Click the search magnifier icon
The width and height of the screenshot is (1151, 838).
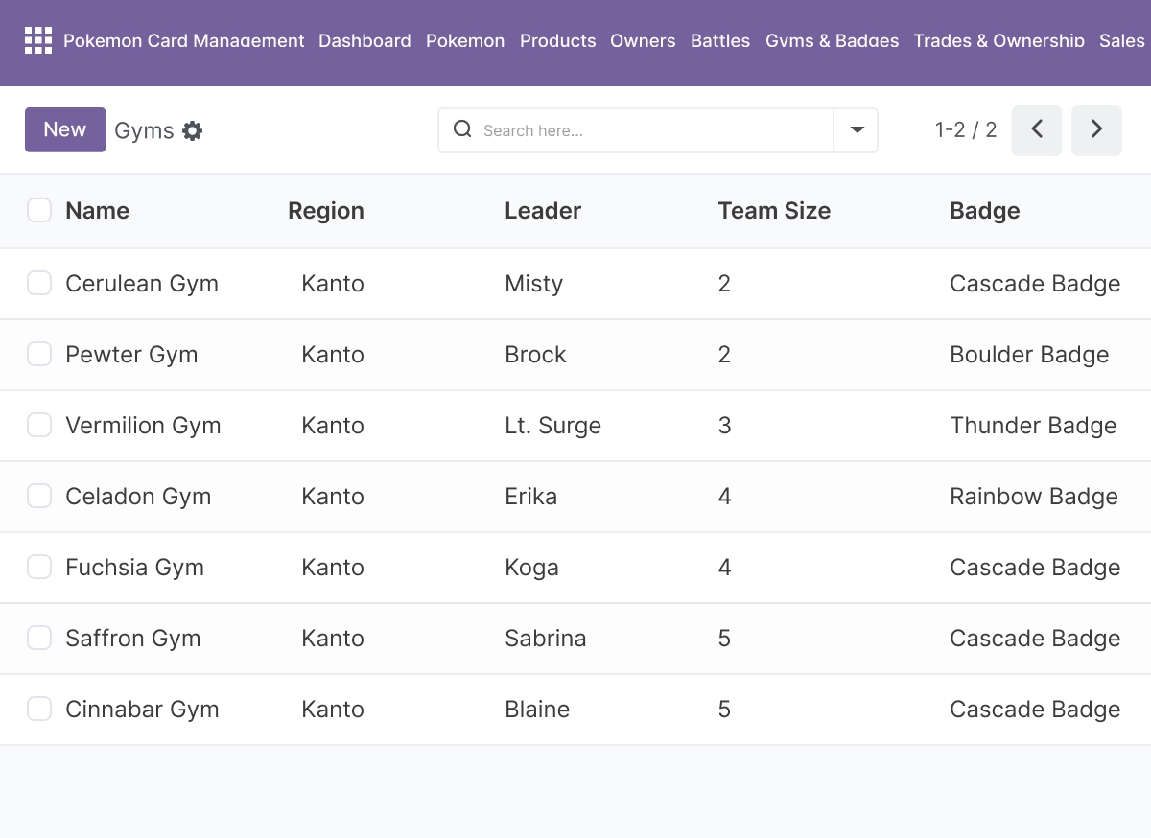point(462,129)
